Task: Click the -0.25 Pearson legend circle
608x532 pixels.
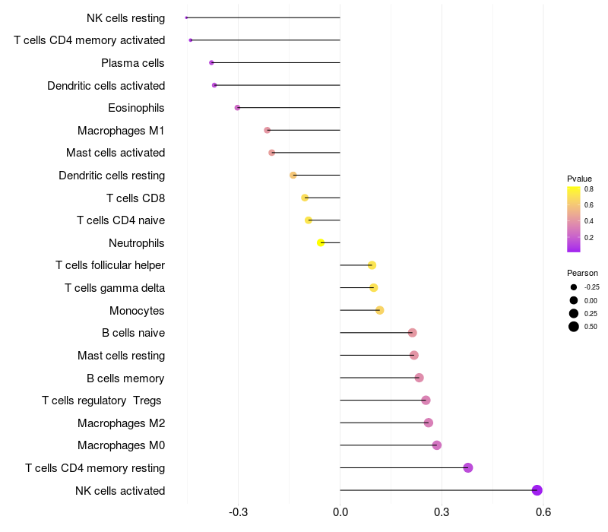Action: click(x=574, y=287)
